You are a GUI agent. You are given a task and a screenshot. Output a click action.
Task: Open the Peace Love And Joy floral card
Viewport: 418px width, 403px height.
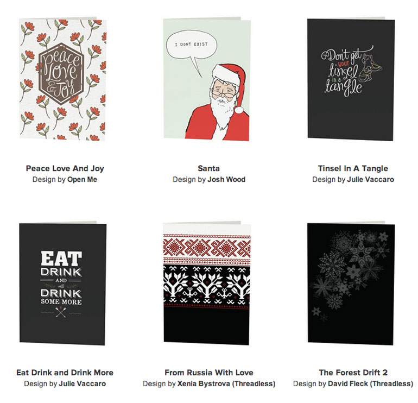tap(63, 79)
